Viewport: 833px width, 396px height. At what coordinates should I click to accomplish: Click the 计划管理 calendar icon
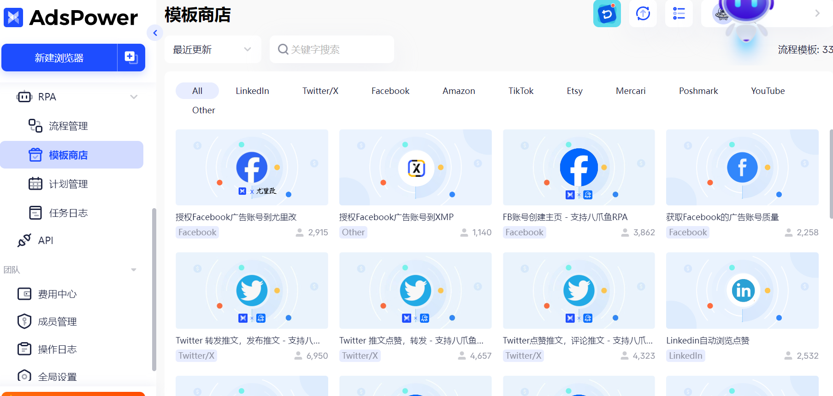(x=35, y=184)
